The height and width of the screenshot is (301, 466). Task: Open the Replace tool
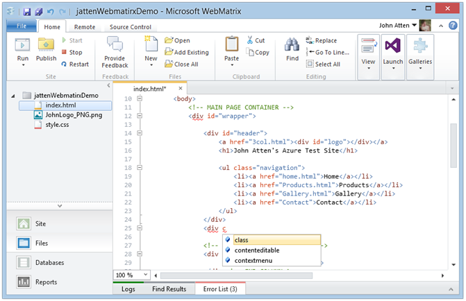pyautogui.click(x=322, y=40)
